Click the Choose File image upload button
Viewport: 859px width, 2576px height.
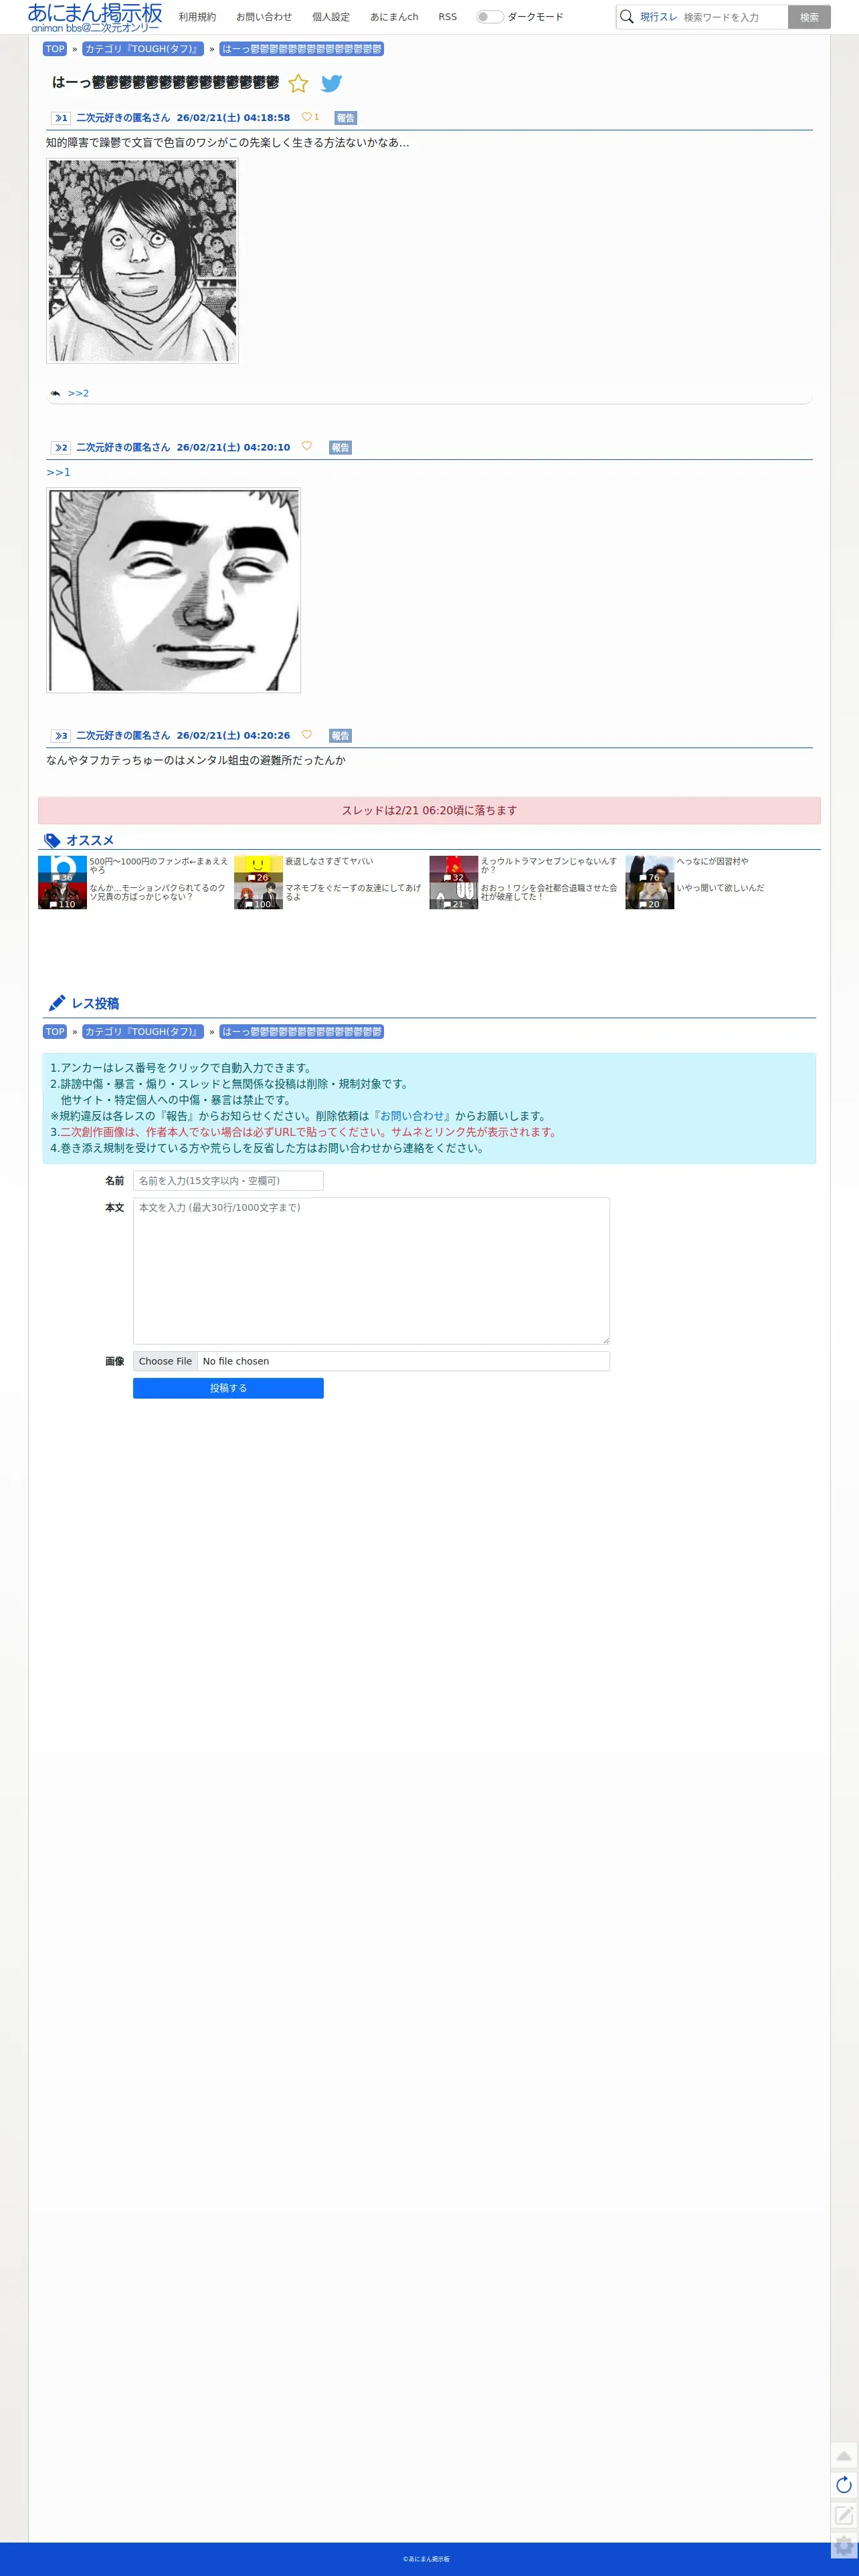[x=165, y=1361]
